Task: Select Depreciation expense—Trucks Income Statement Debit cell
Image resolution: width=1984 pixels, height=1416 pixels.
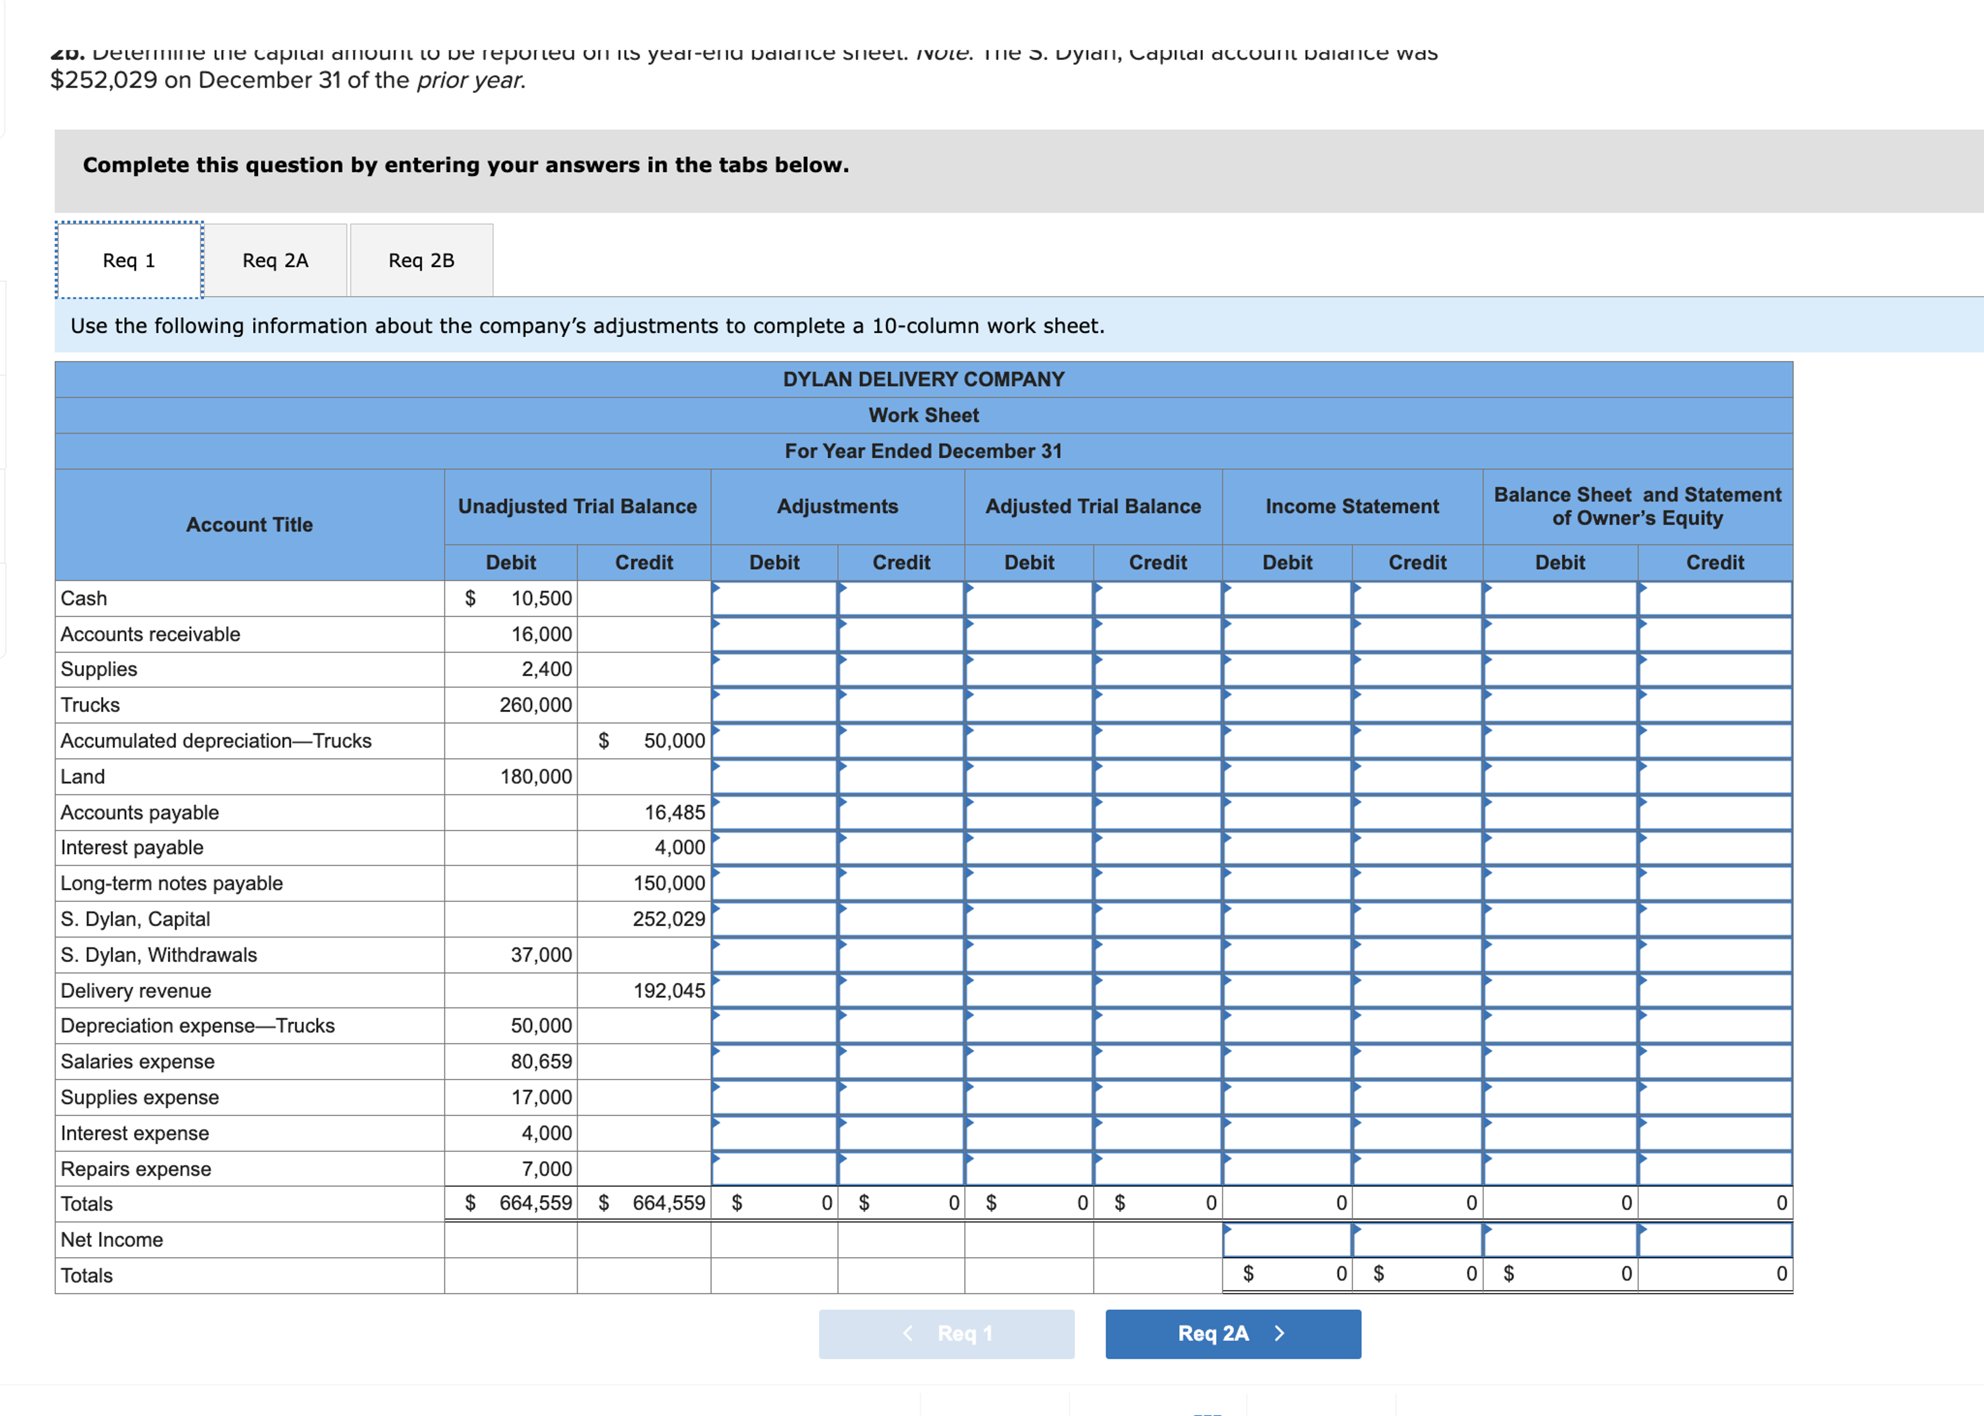Action: tap(1287, 1026)
